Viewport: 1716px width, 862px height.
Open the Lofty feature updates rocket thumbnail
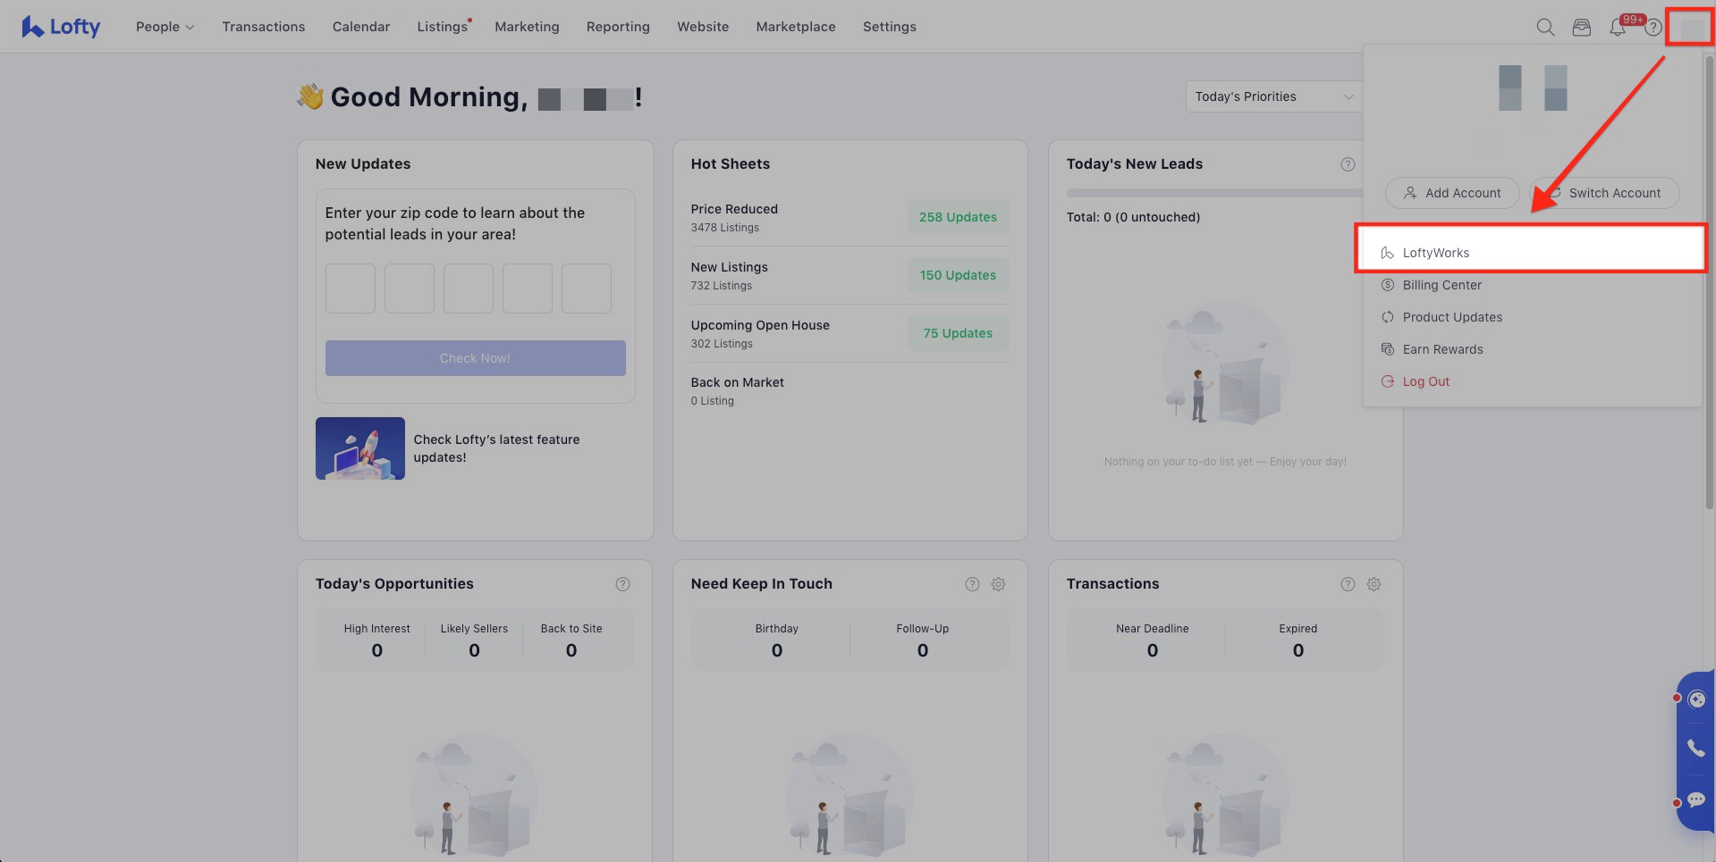point(359,448)
